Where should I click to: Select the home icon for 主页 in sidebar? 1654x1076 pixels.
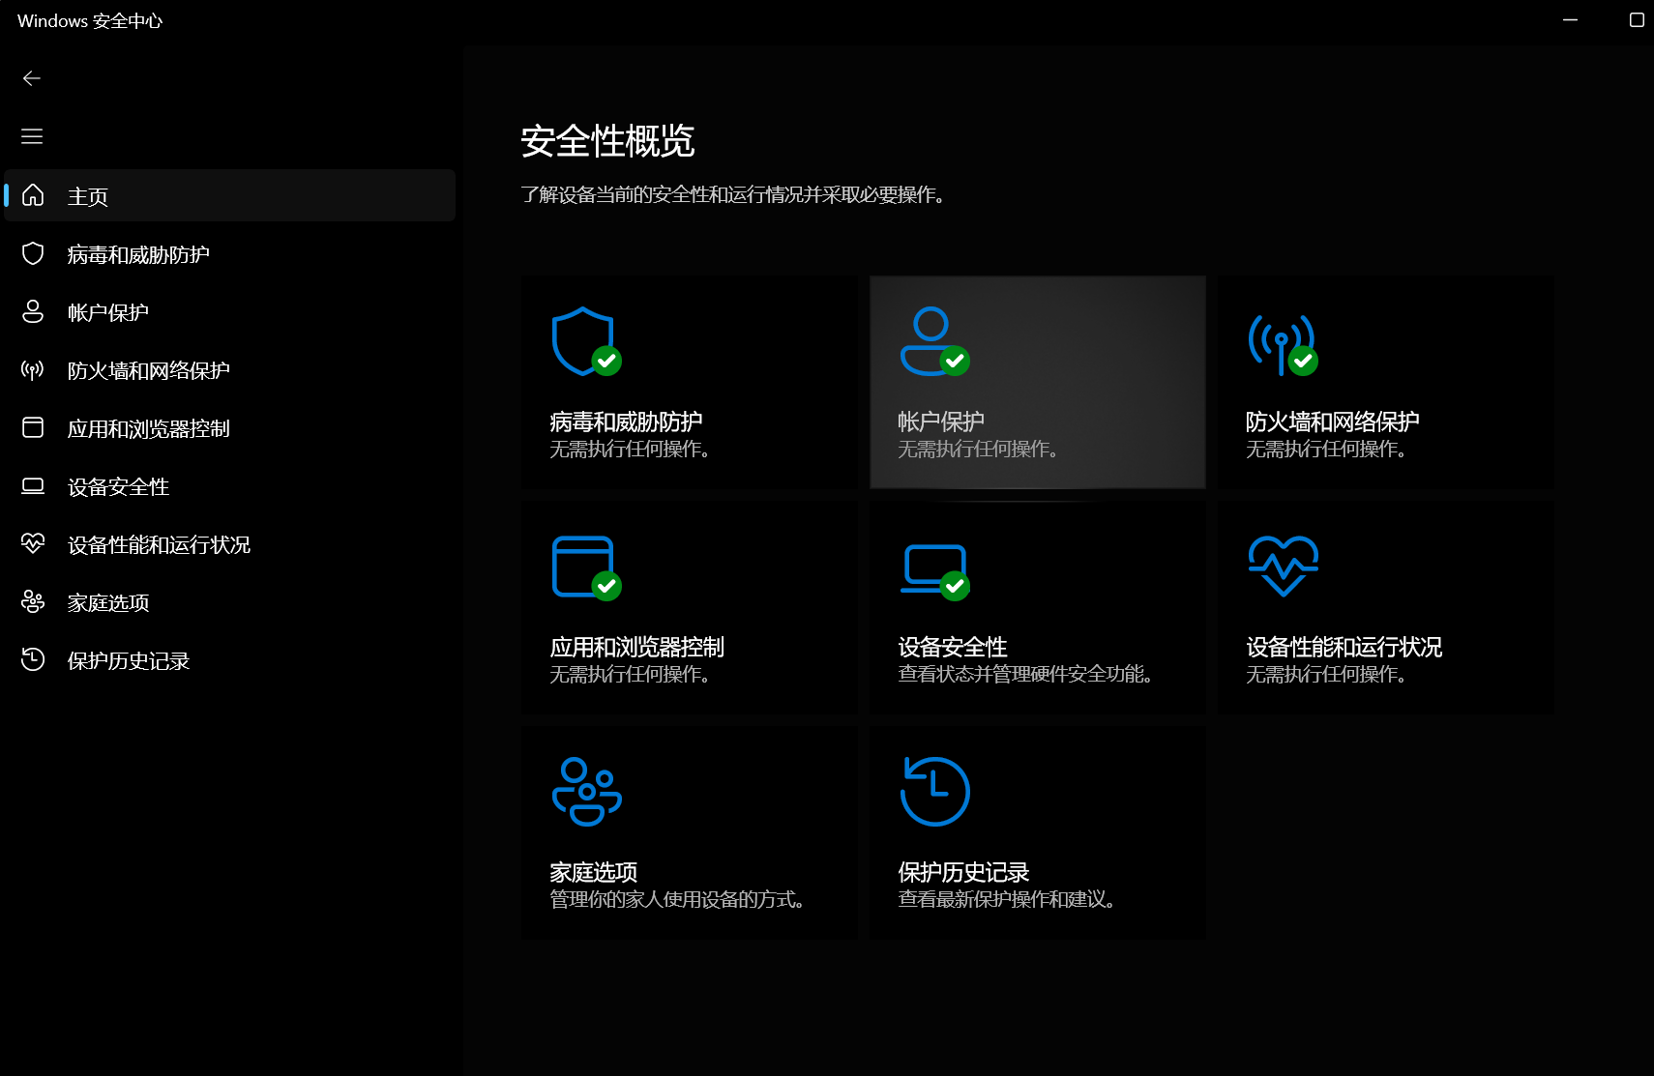point(33,195)
